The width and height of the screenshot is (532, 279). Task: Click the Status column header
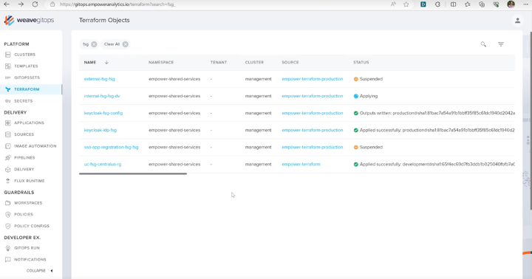(x=361, y=63)
